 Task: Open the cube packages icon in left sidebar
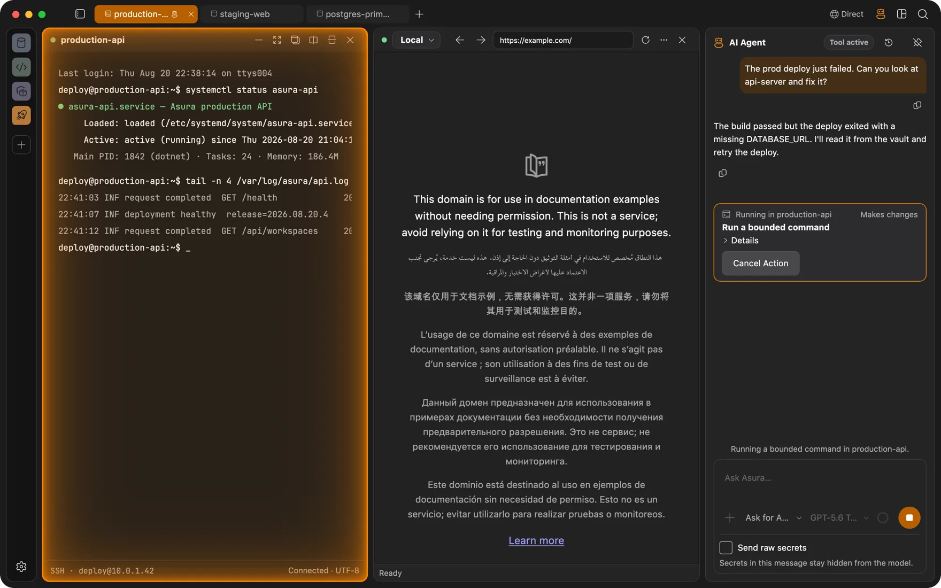pyautogui.click(x=21, y=91)
